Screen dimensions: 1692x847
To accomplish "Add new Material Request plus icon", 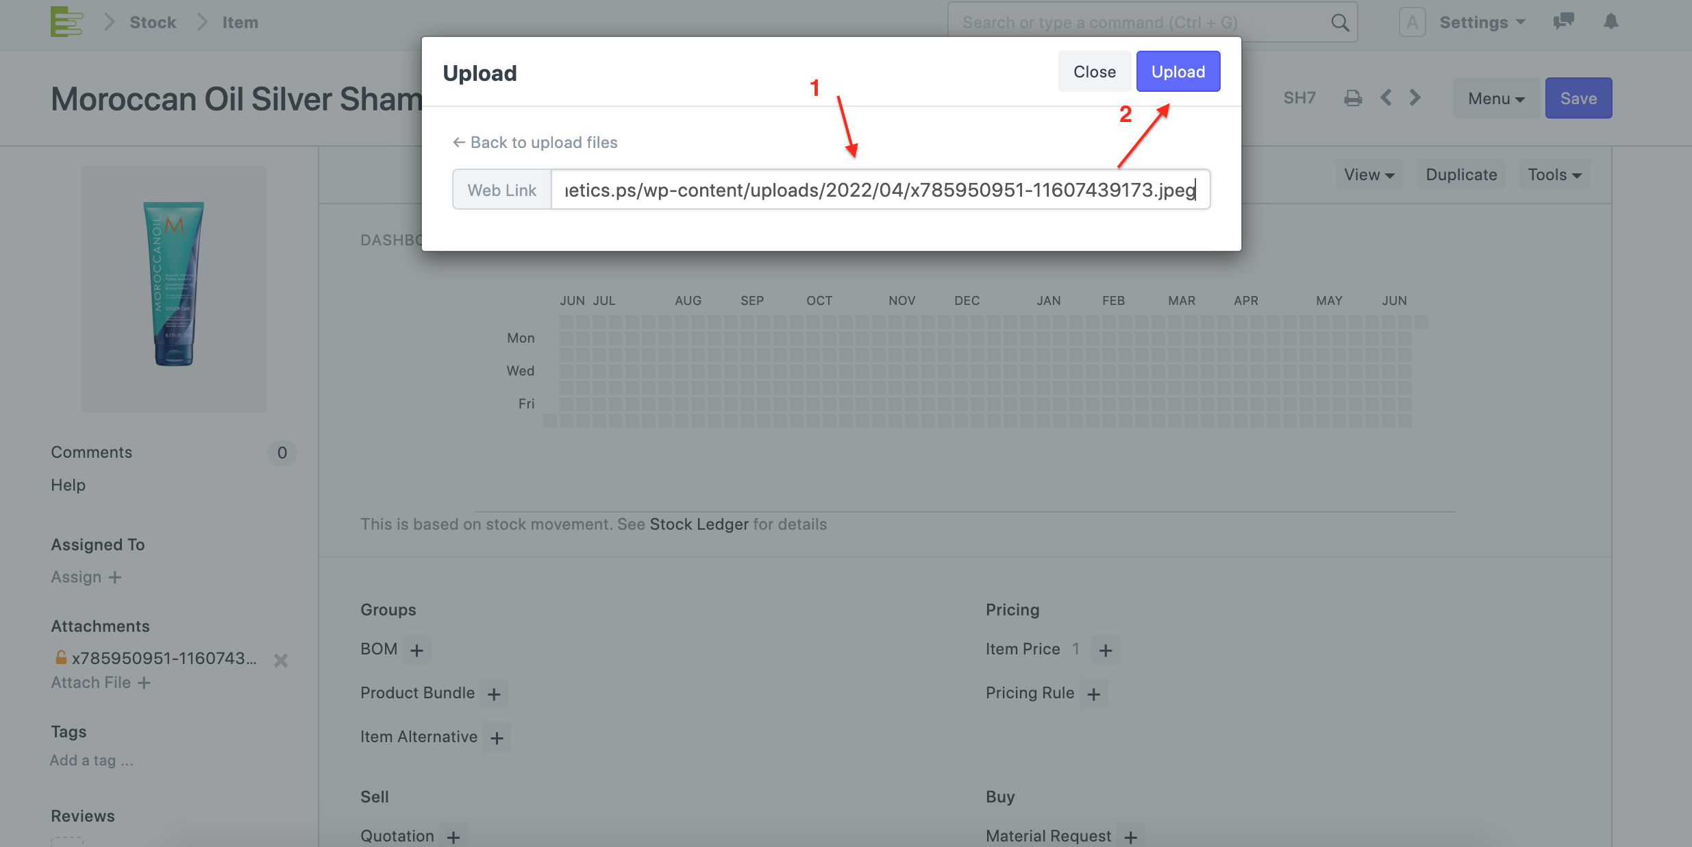I will click(1130, 837).
